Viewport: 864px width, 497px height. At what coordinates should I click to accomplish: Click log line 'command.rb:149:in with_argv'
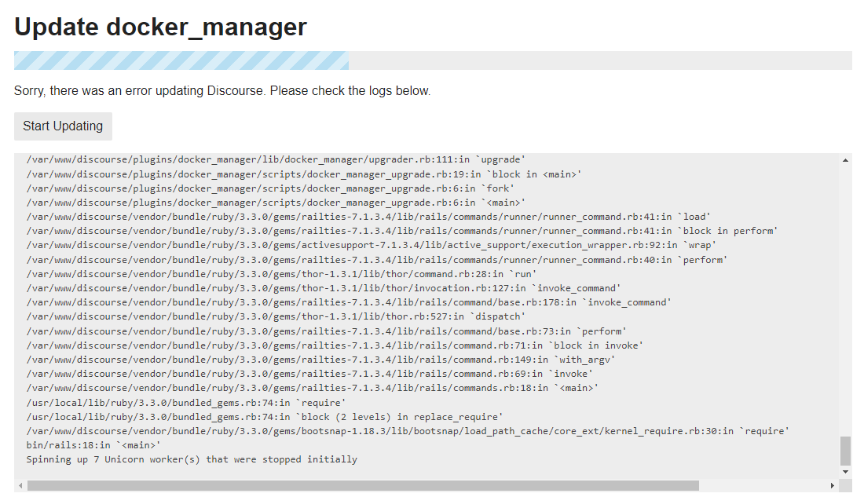click(x=320, y=360)
